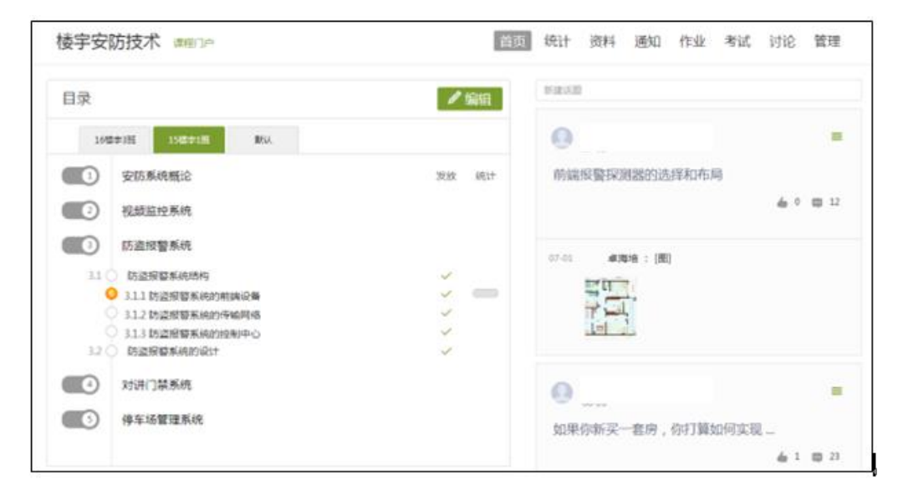The image size is (903, 495).
Task: Click the green 编辑 button
Action: (x=469, y=99)
